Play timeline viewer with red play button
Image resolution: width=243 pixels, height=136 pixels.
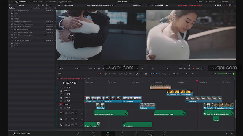coord(193,68)
